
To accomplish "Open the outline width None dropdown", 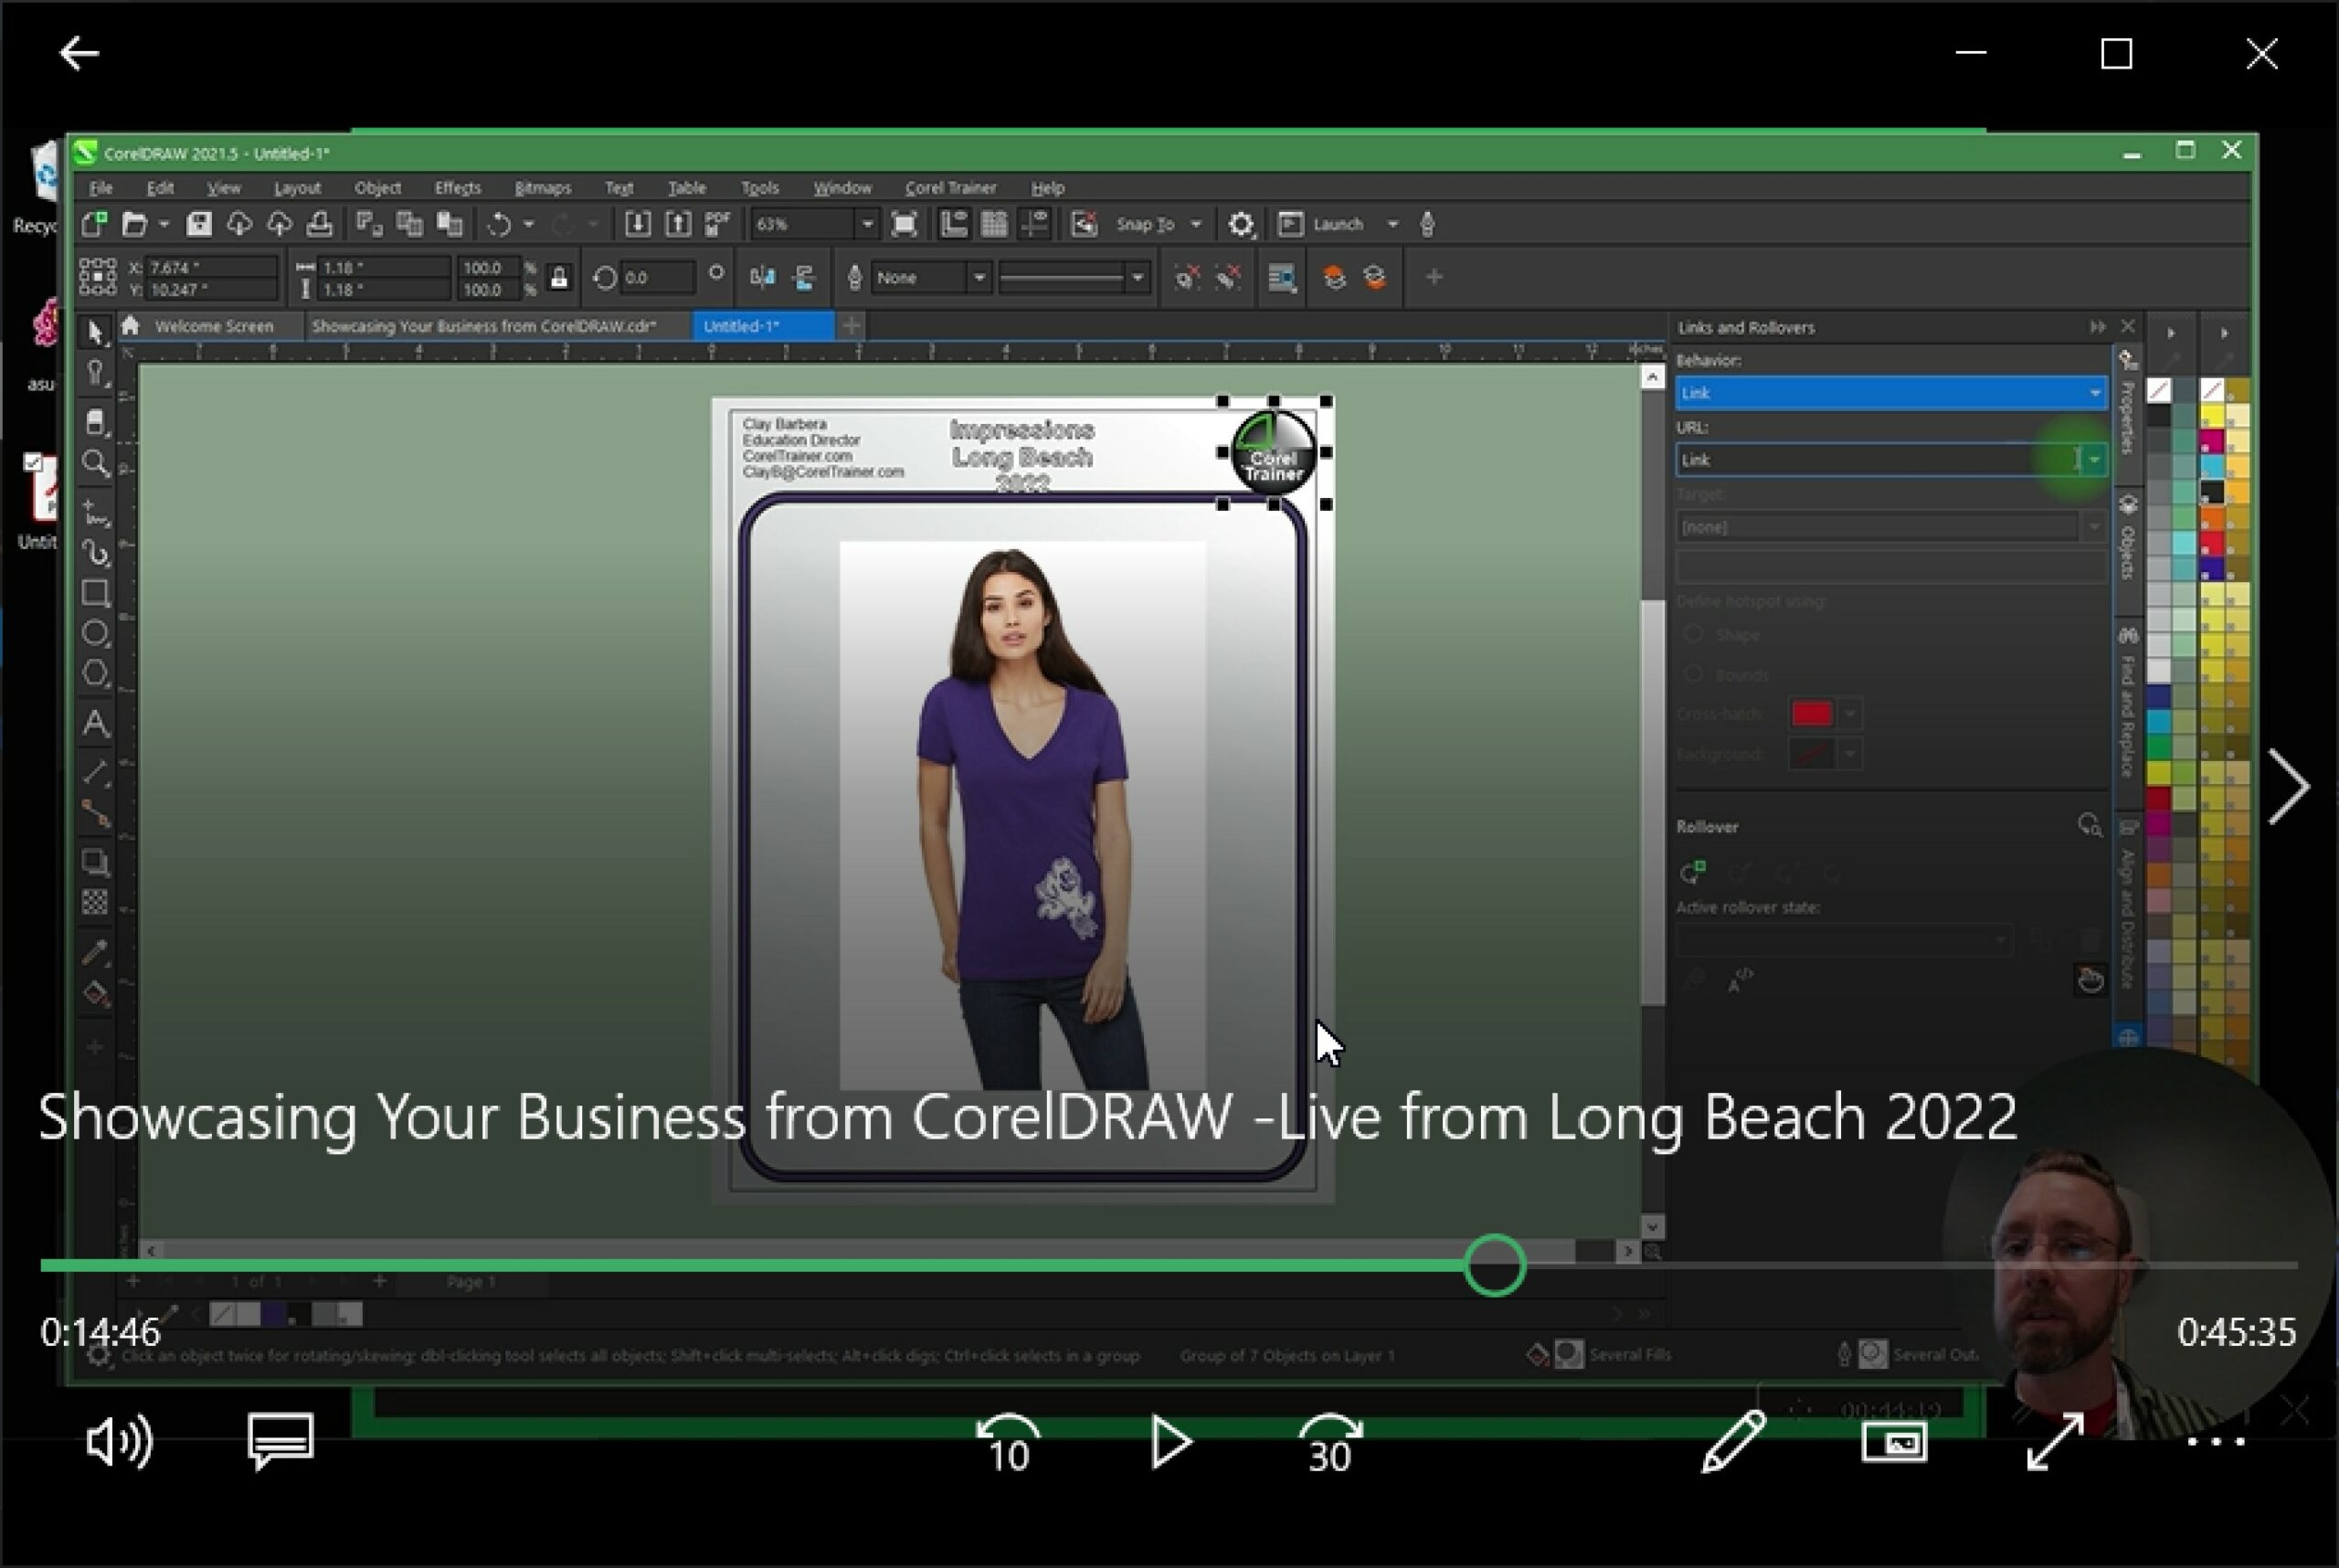I will point(979,277).
